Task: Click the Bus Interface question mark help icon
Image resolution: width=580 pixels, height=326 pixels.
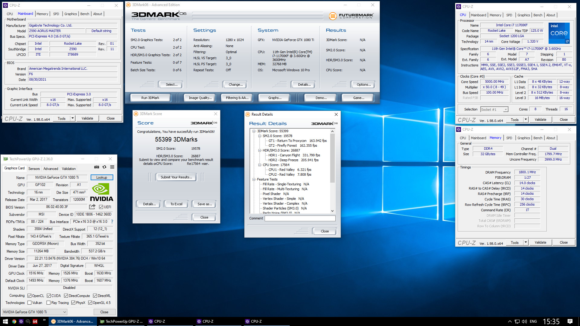Action: pos(112,222)
